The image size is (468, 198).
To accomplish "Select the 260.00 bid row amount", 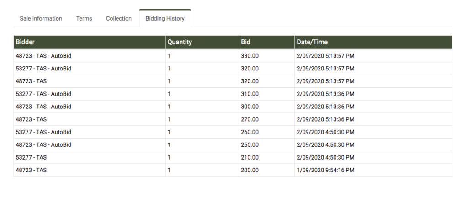I will (x=250, y=132).
